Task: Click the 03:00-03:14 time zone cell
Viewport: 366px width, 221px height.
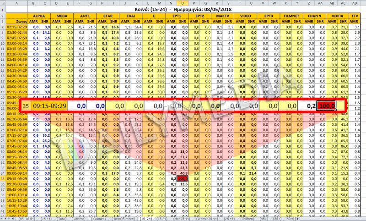Action: [16, 43]
